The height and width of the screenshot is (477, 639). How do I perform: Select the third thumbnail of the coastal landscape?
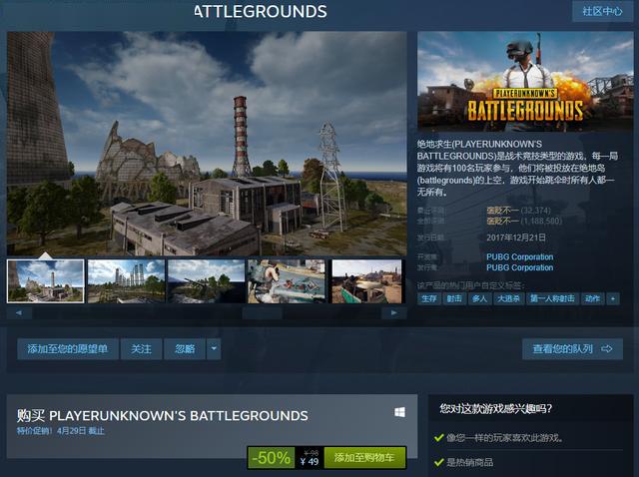tap(207, 281)
